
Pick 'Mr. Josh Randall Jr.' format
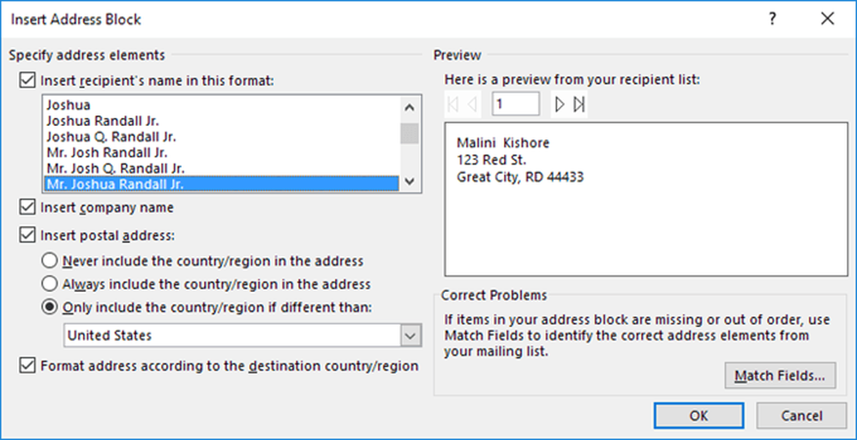pyautogui.click(x=107, y=152)
